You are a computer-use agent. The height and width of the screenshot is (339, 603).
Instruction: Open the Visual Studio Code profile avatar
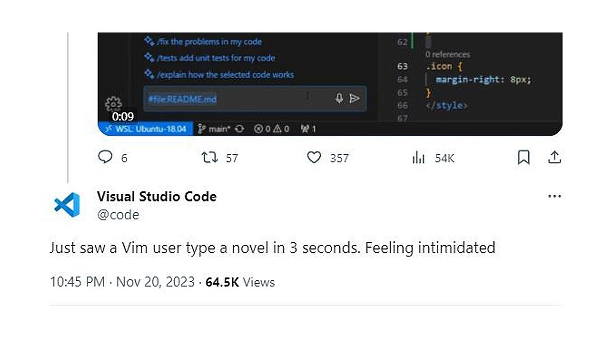pyautogui.click(x=67, y=205)
